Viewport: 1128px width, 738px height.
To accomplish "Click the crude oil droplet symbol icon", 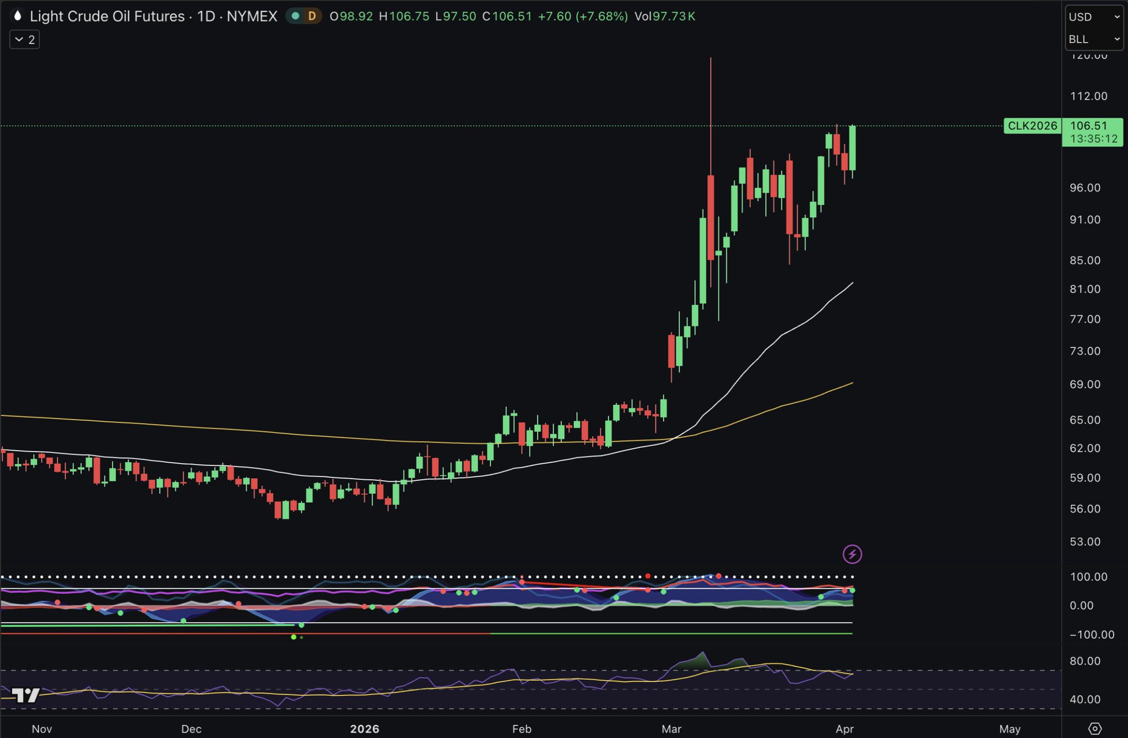I will pyautogui.click(x=18, y=16).
